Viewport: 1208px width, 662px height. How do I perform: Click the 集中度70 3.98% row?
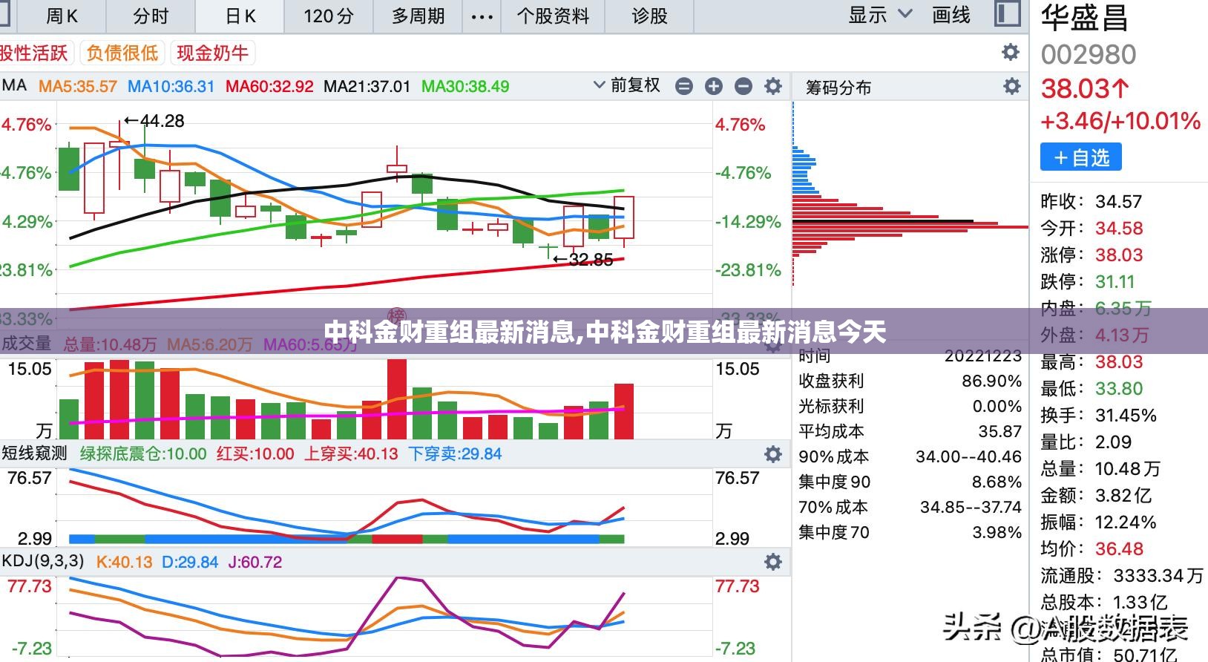pos(910,532)
